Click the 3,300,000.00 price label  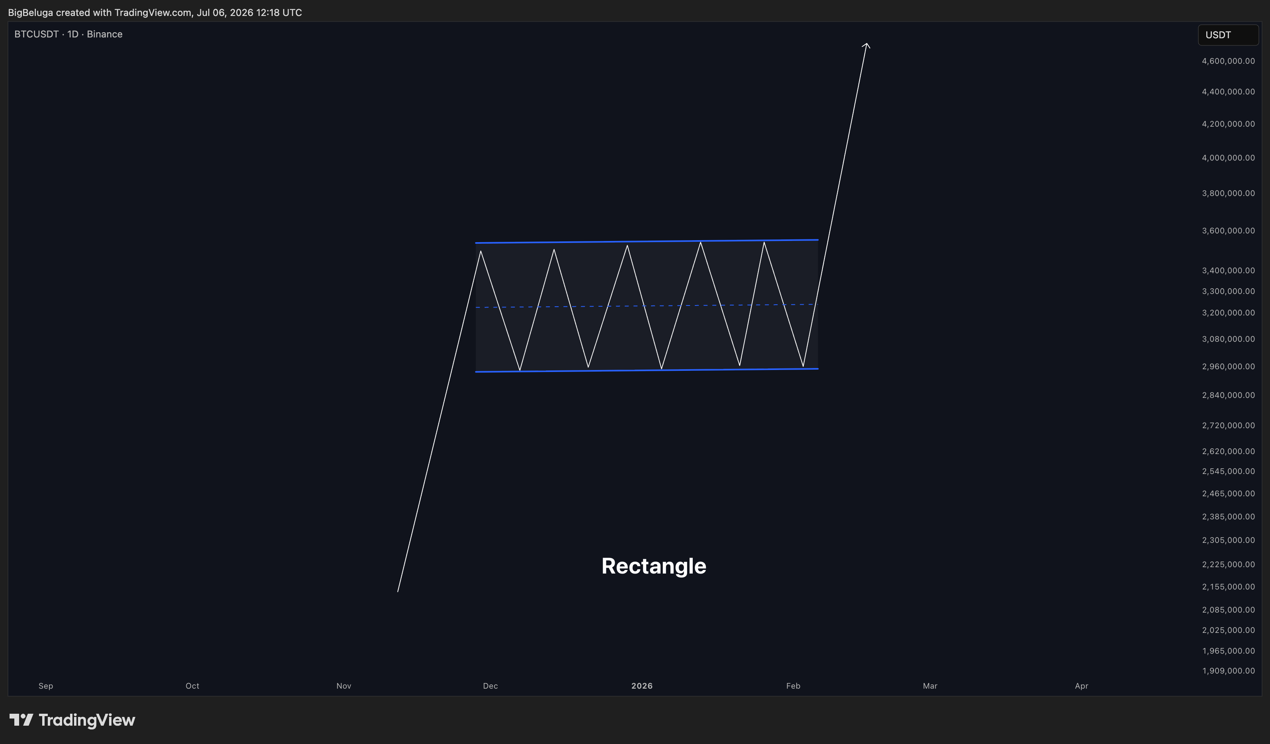(x=1228, y=292)
